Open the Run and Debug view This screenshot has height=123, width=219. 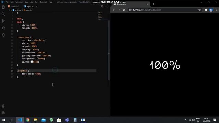3,28
